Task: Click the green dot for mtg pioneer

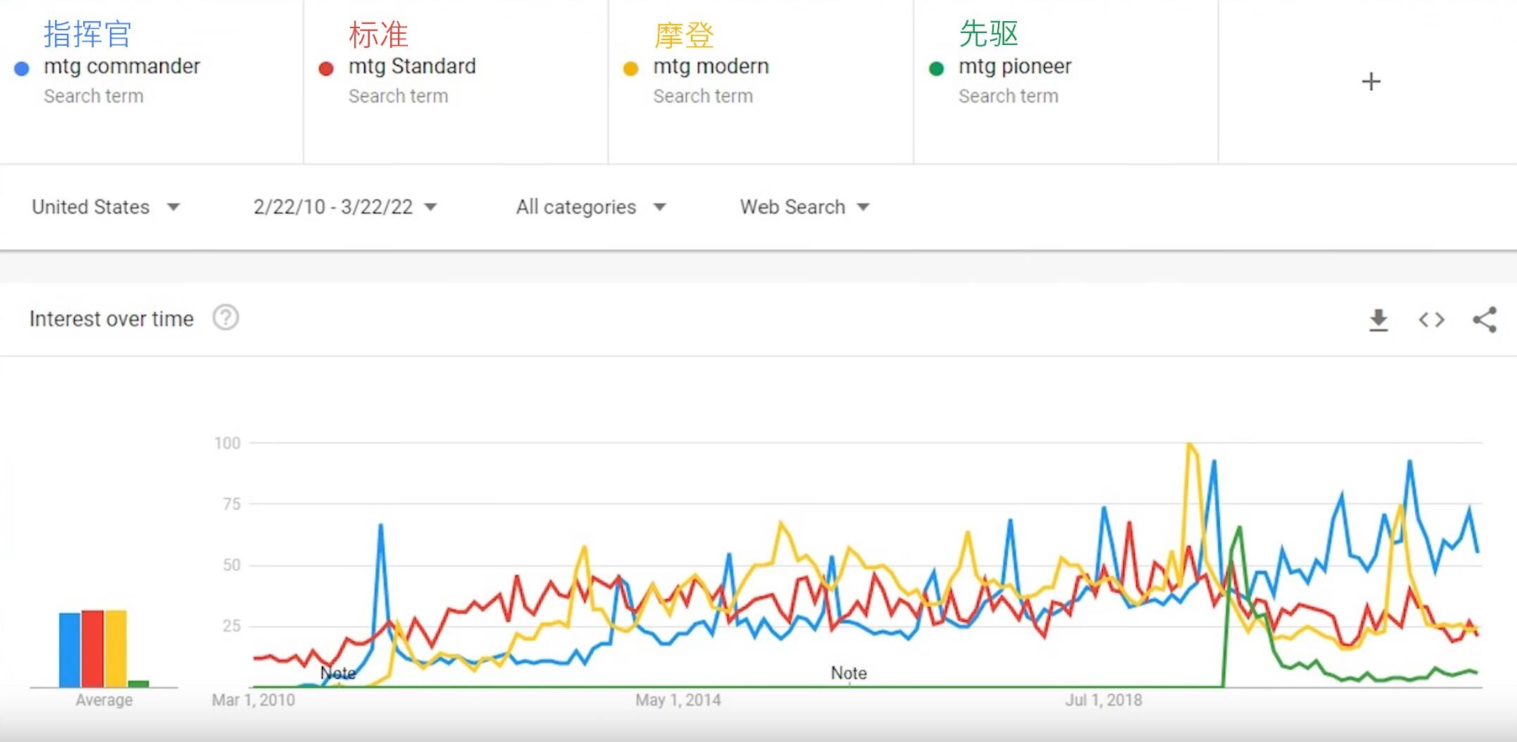Action: click(936, 68)
